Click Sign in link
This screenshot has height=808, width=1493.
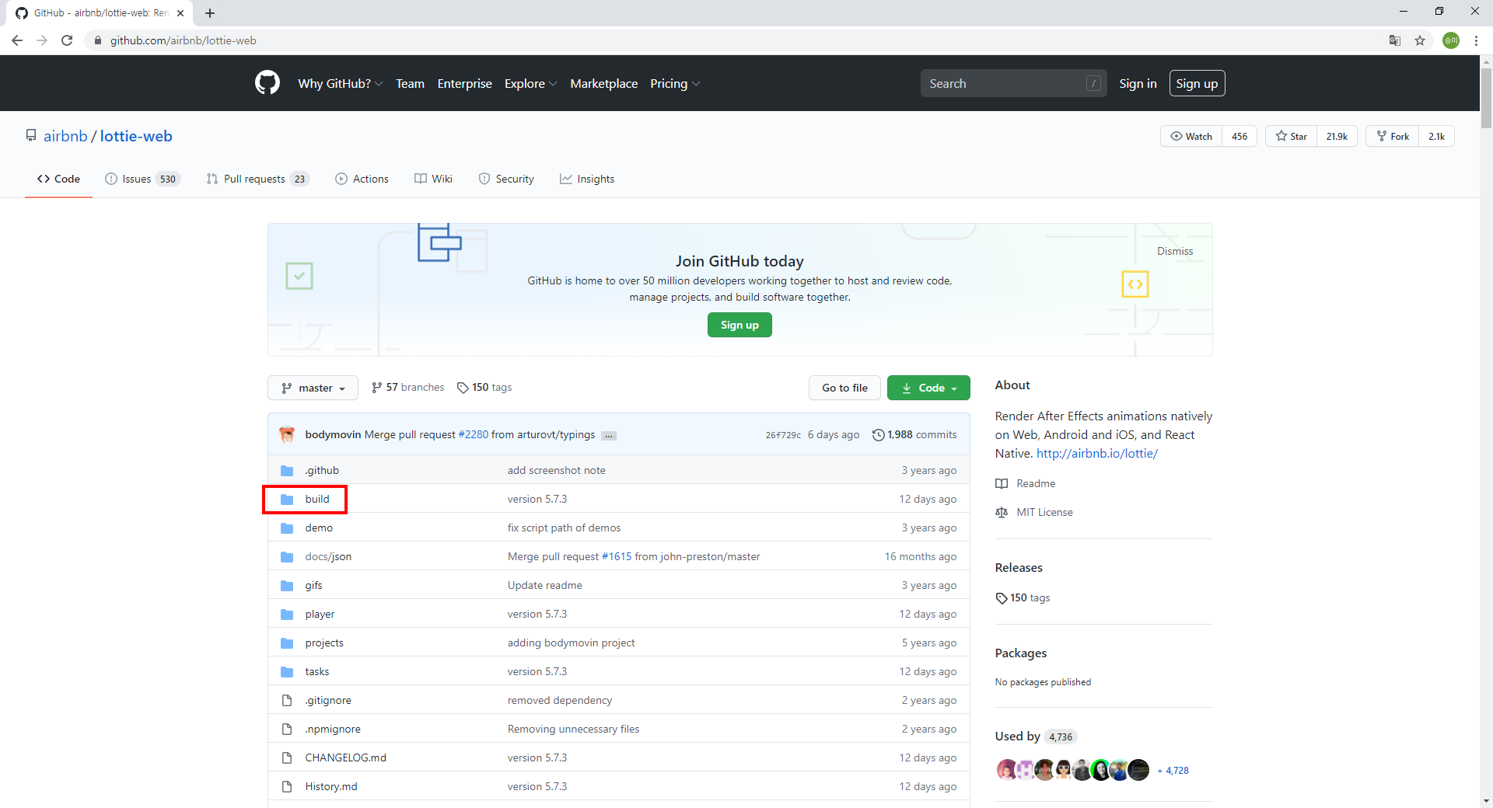pyautogui.click(x=1138, y=83)
